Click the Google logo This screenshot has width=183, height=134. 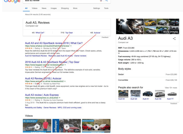tap(12, 1)
